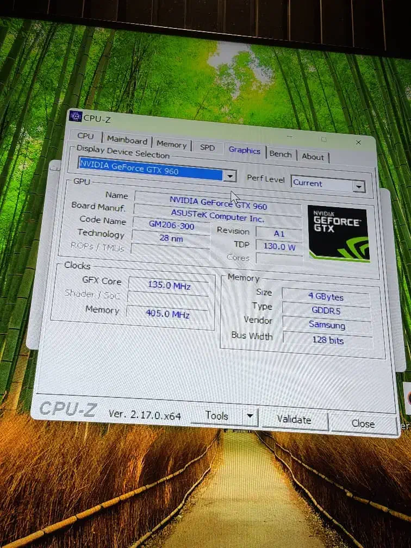Viewport: 411px width, 548px height.
Task: Show the About tab
Action: [x=313, y=157]
